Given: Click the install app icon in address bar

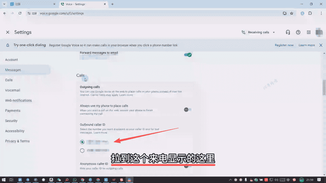Looking at the screenshot, I should click(x=284, y=13).
